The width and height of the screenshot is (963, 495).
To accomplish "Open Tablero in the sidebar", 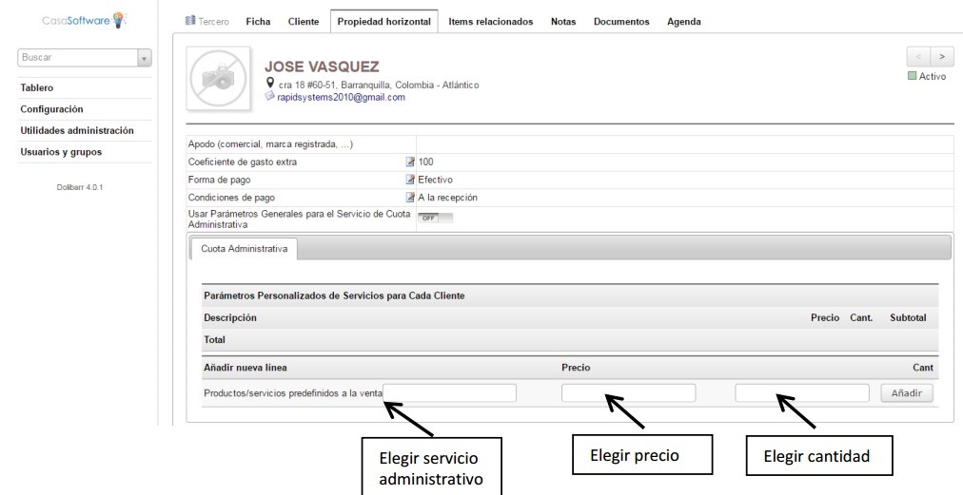I will pos(37,87).
